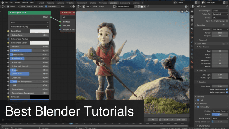Open the Help menu

(32, 2)
